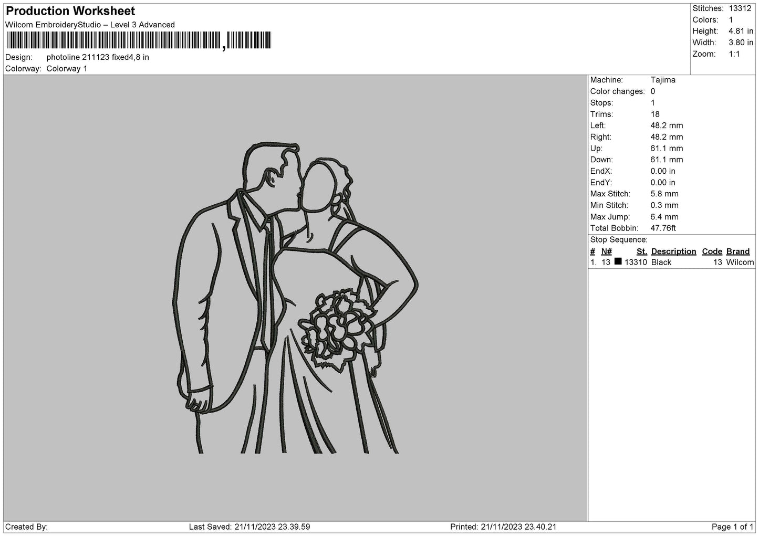Click the Color changes value 0
Screen dimensions: 759x536
click(653, 91)
